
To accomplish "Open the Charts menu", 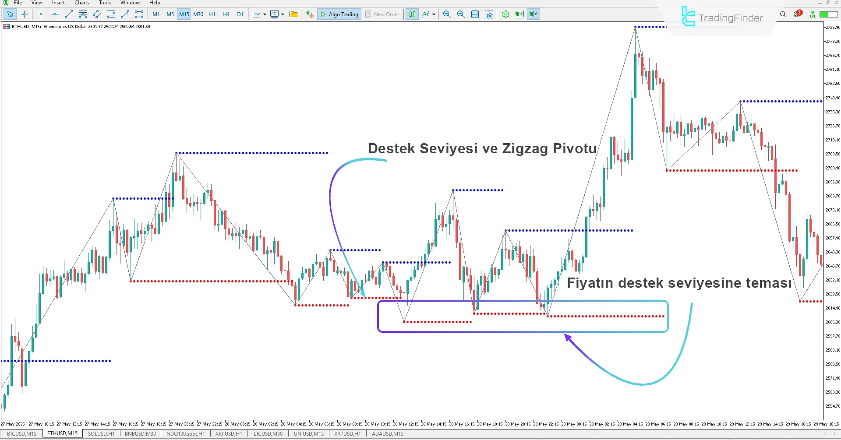I will pyautogui.click(x=81, y=3).
